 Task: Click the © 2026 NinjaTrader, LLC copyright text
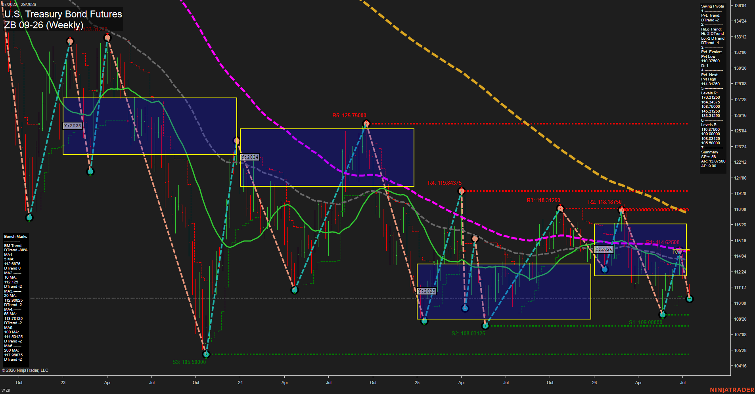25,370
